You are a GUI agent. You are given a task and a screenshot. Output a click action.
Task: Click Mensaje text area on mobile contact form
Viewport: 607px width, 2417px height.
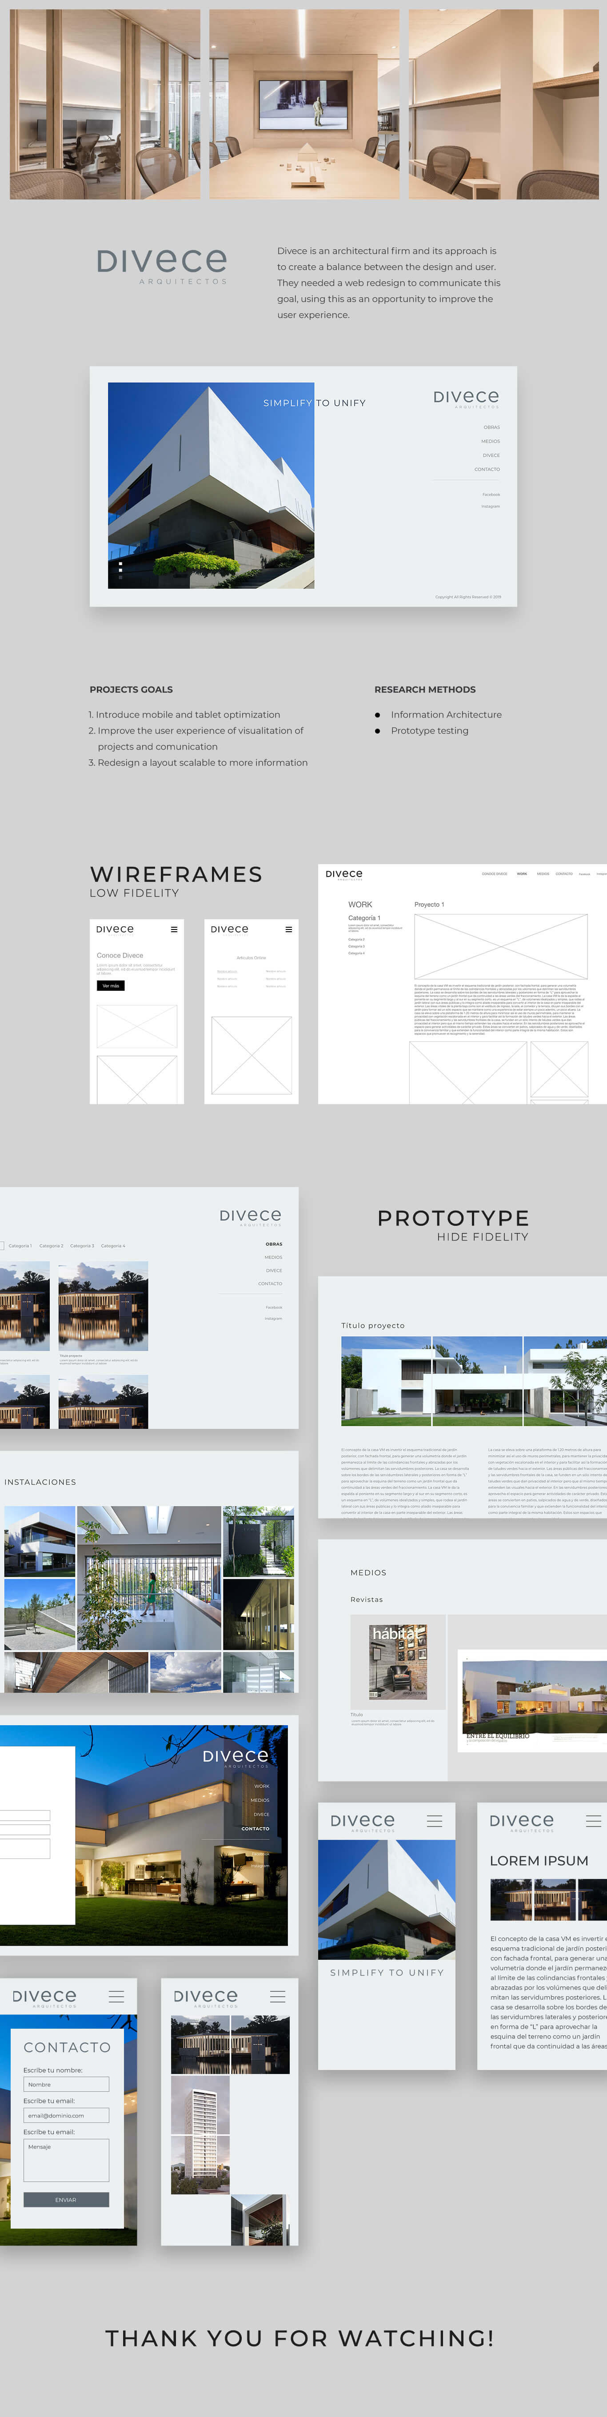pos(66,2160)
